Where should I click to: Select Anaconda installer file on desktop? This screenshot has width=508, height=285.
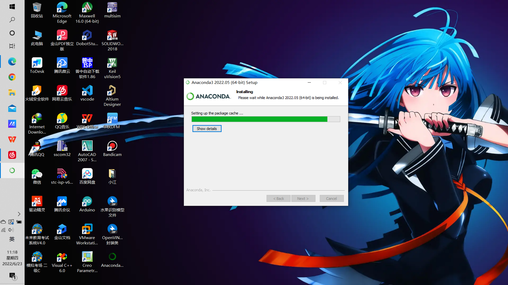click(x=112, y=260)
